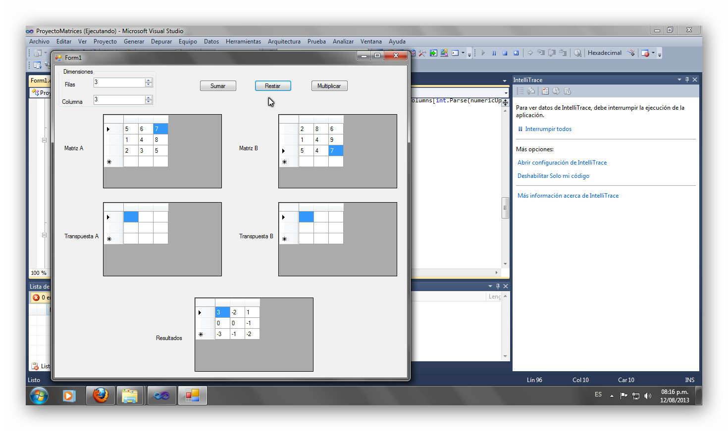
Task: Click the Restar button
Action: click(x=273, y=86)
